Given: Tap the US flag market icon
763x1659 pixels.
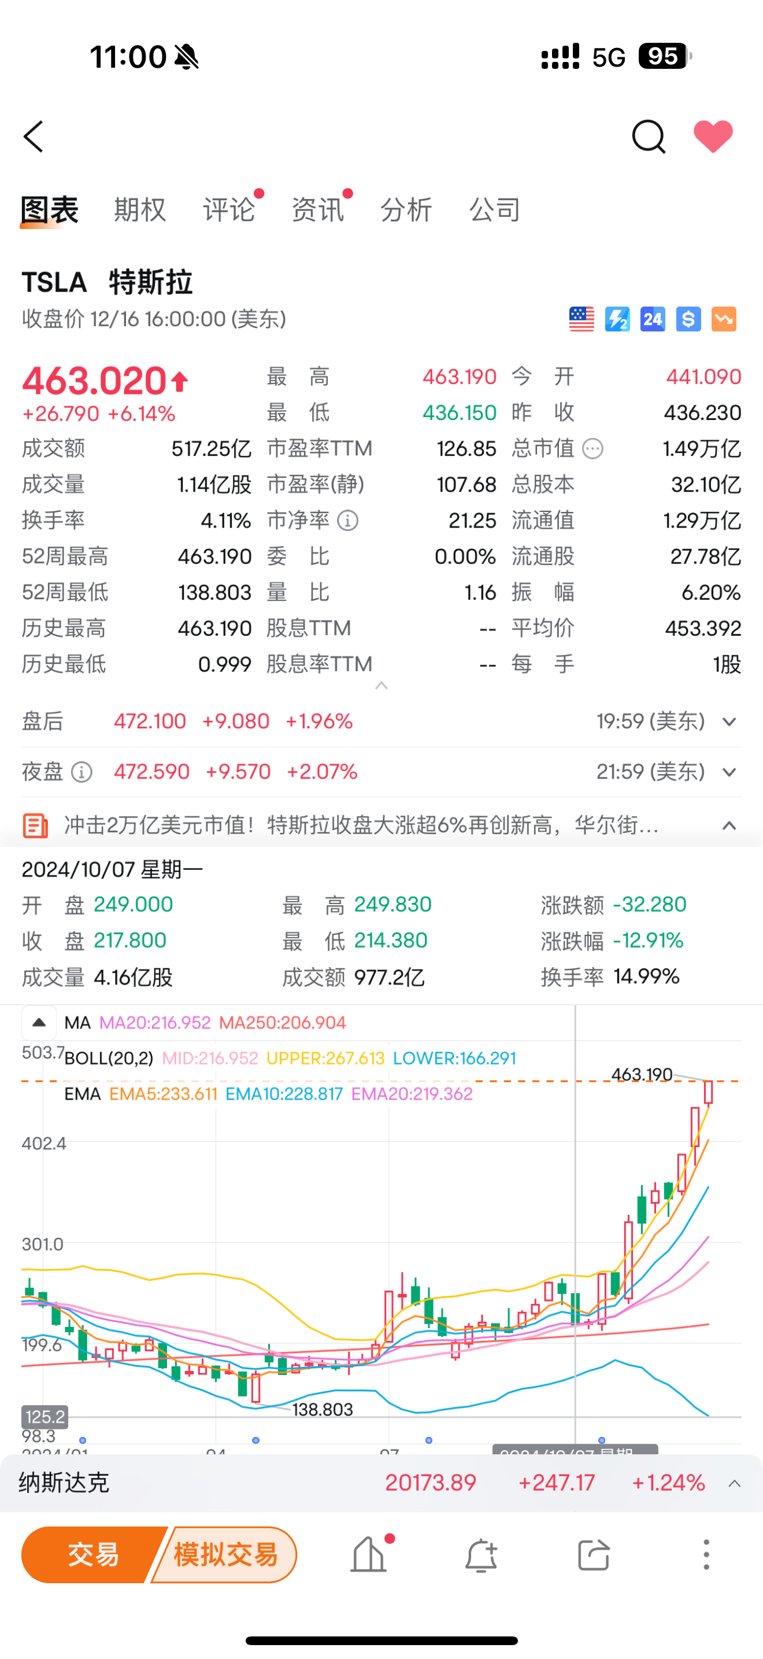Looking at the screenshot, I should (x=581, y=319).
